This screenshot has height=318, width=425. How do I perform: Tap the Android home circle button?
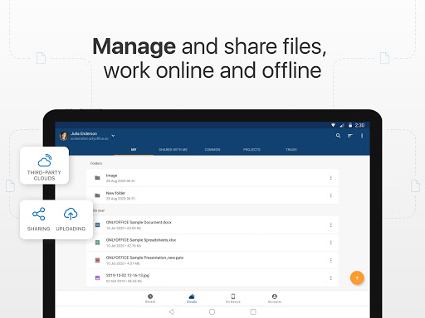tap(212, 311)
